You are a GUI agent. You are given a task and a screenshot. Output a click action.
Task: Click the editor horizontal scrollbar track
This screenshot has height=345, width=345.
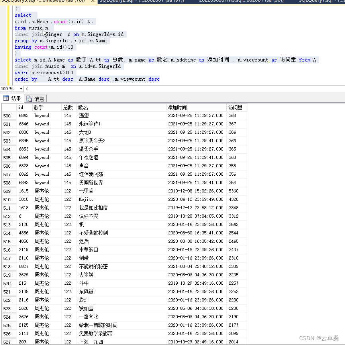click(188, 89)
